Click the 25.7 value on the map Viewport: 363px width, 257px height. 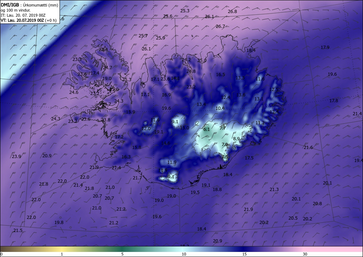tap(143, 36)
